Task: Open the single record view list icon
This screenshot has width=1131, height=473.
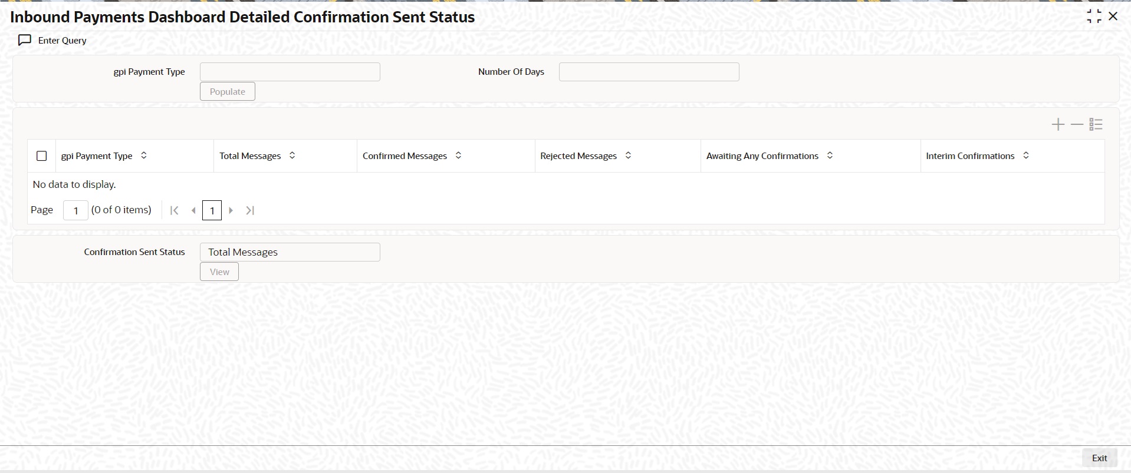Action: tap(1096, 124)
